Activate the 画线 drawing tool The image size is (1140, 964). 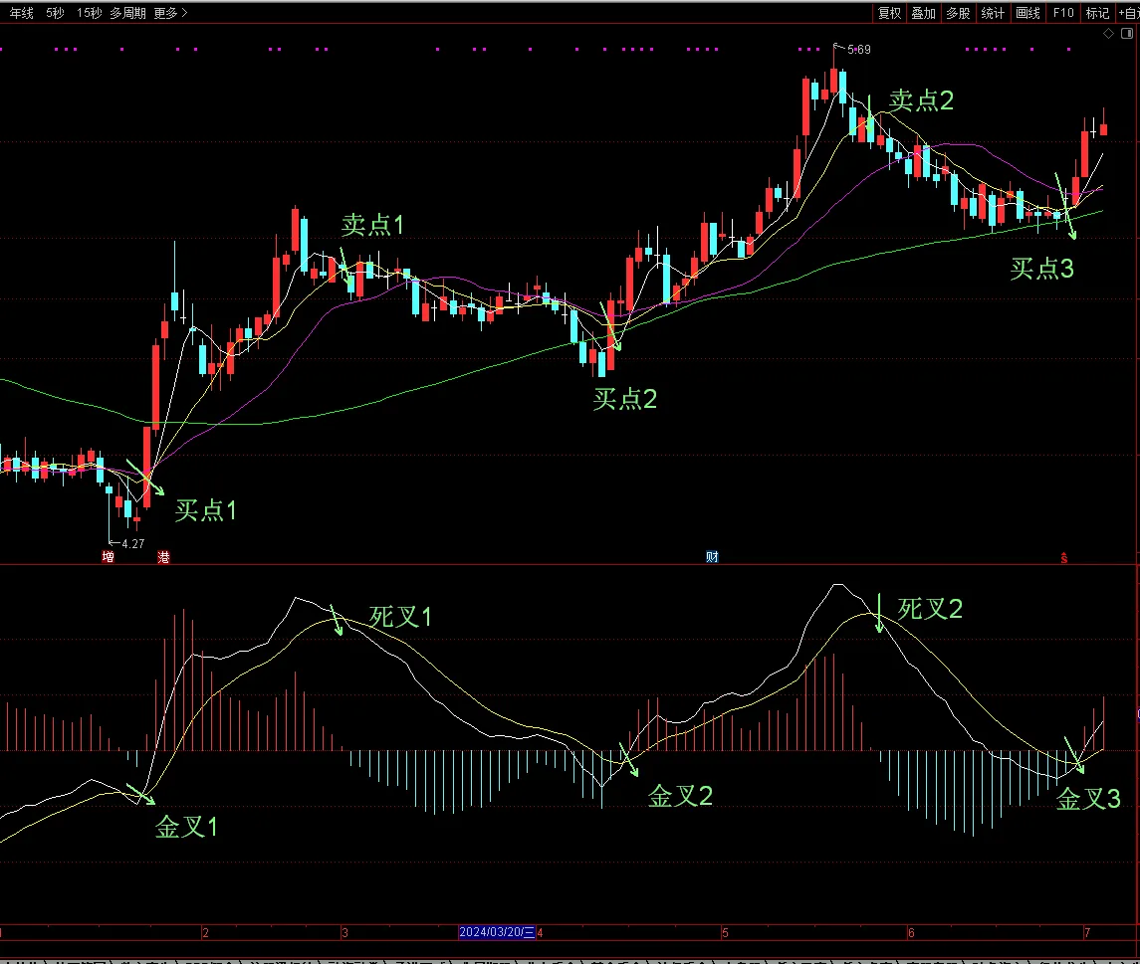[x=1028, y=13]
